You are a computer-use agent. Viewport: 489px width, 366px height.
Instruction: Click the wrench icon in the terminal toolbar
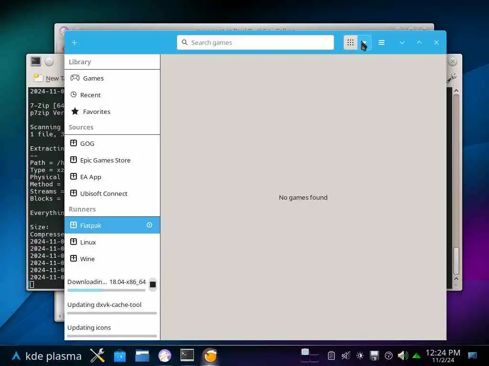click(452, 78)
